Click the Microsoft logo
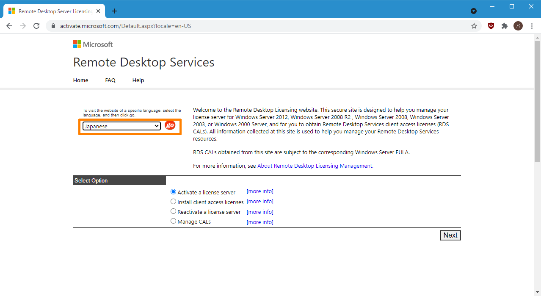Image resolution: width=541 pixels, height=296 pixels. click(x=93, y=44)
